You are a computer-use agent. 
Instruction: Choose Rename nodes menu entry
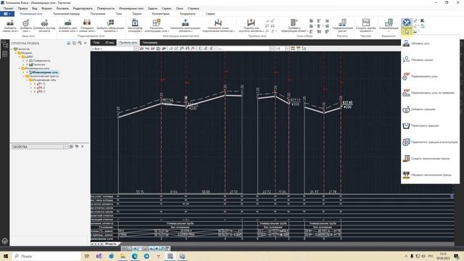430,76
